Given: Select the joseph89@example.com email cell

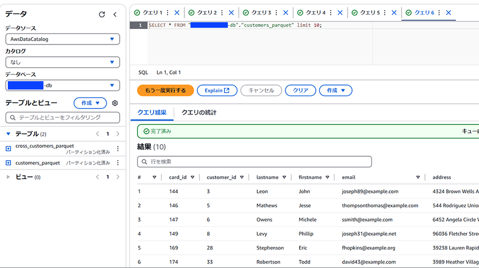Looking at the screenshot, I should (370, 191).
